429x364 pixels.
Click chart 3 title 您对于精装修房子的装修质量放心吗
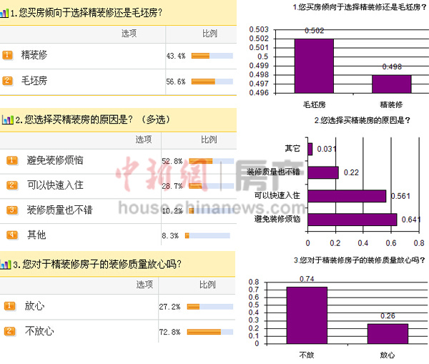(360, 260)
